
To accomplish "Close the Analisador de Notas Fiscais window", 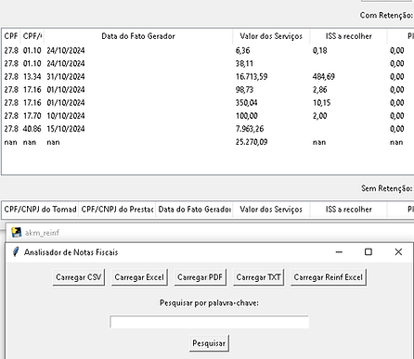I will (x=398, y=252).
